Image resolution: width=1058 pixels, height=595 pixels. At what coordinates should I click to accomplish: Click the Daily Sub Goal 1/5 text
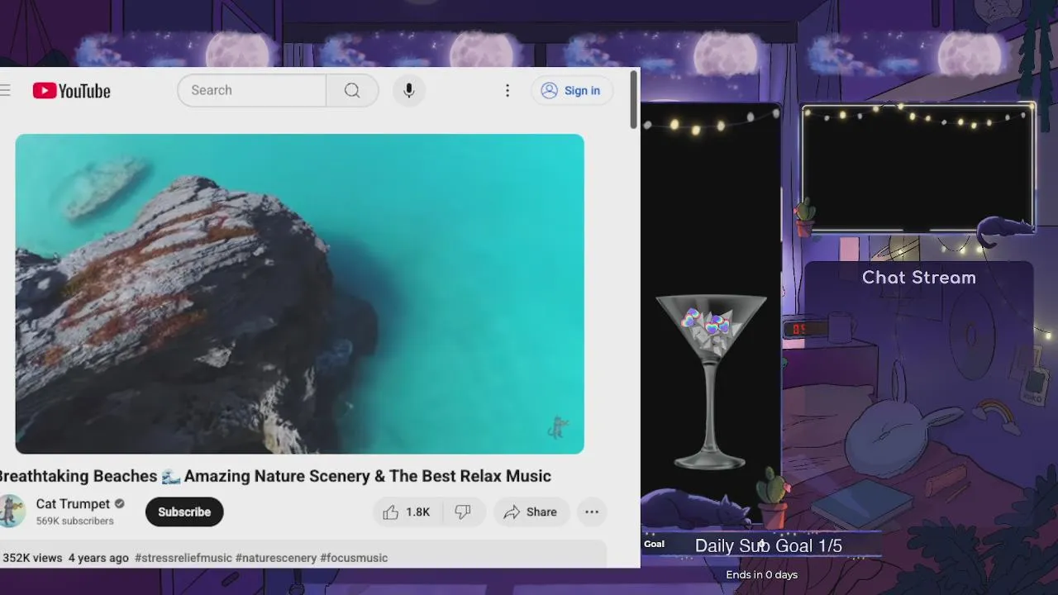click(x=769, y=545)
